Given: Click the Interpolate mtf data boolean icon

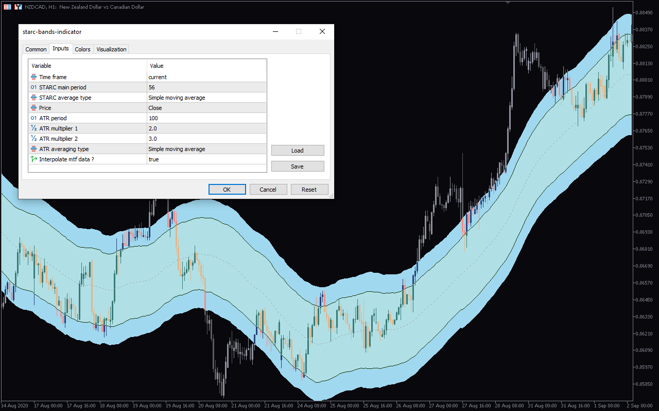Looking at the screenshot, I should pyautogui.click(x=34, y=159).
